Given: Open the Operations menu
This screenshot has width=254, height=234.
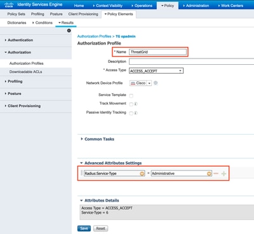Looking at the screenshot, I should pyautogui.click(x=142, y=6).
